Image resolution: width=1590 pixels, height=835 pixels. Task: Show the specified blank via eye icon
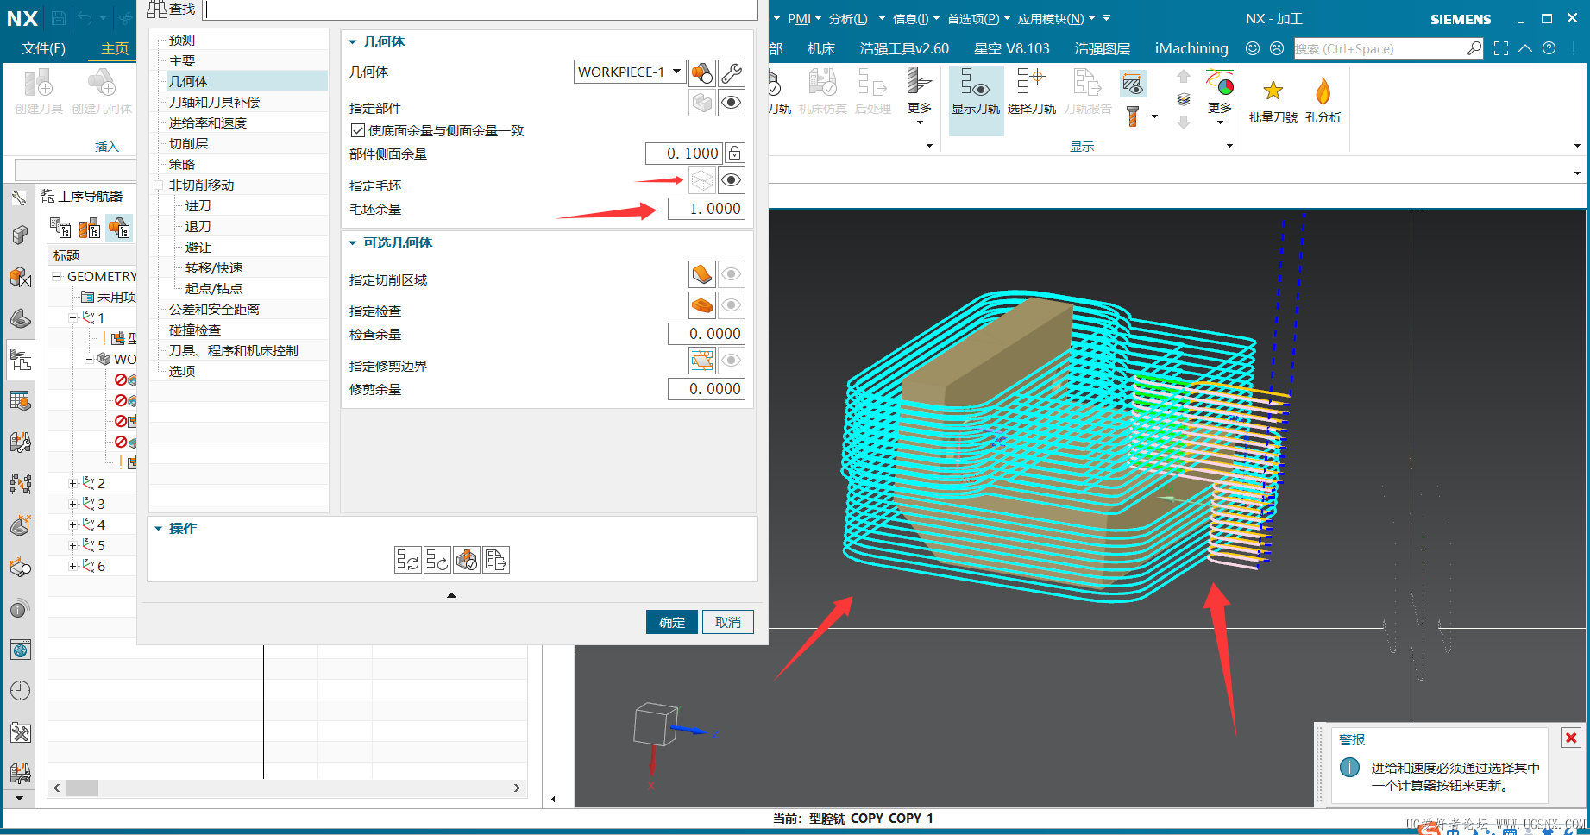(732, 180)
